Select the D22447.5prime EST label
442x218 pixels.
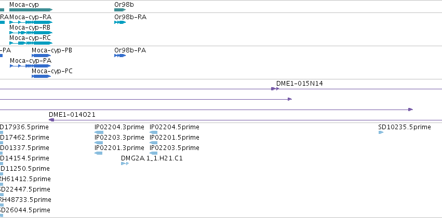pyautogui.click(x=25, y=189)
